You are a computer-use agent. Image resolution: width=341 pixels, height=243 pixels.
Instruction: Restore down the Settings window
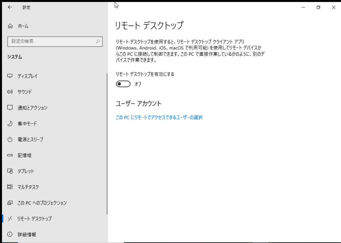(x=318, y=7)
